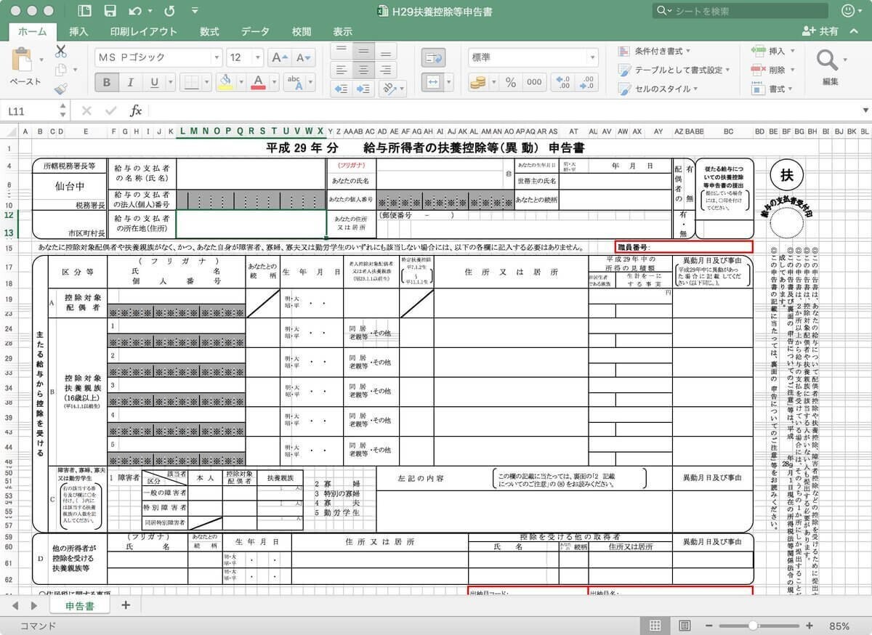Image resolution: width=872 pixels, height=635 pixels.
Task: Click the fx insert function icon
Action: [136, 110]
